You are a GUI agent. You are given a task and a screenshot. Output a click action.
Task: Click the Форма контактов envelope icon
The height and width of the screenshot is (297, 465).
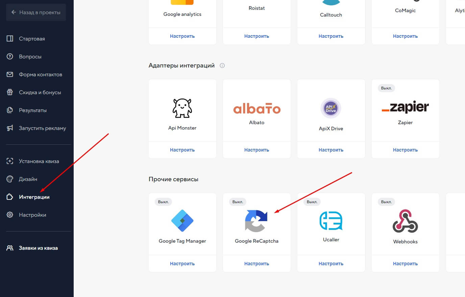tap(10, 74)
